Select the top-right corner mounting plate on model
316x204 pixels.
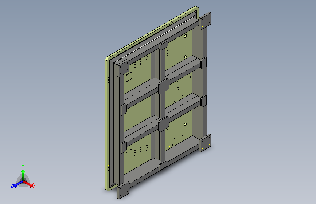[x=205, y=21]
